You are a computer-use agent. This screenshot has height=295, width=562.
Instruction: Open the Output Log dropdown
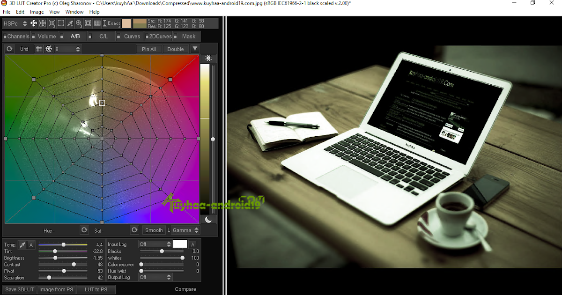click(155, 277)
